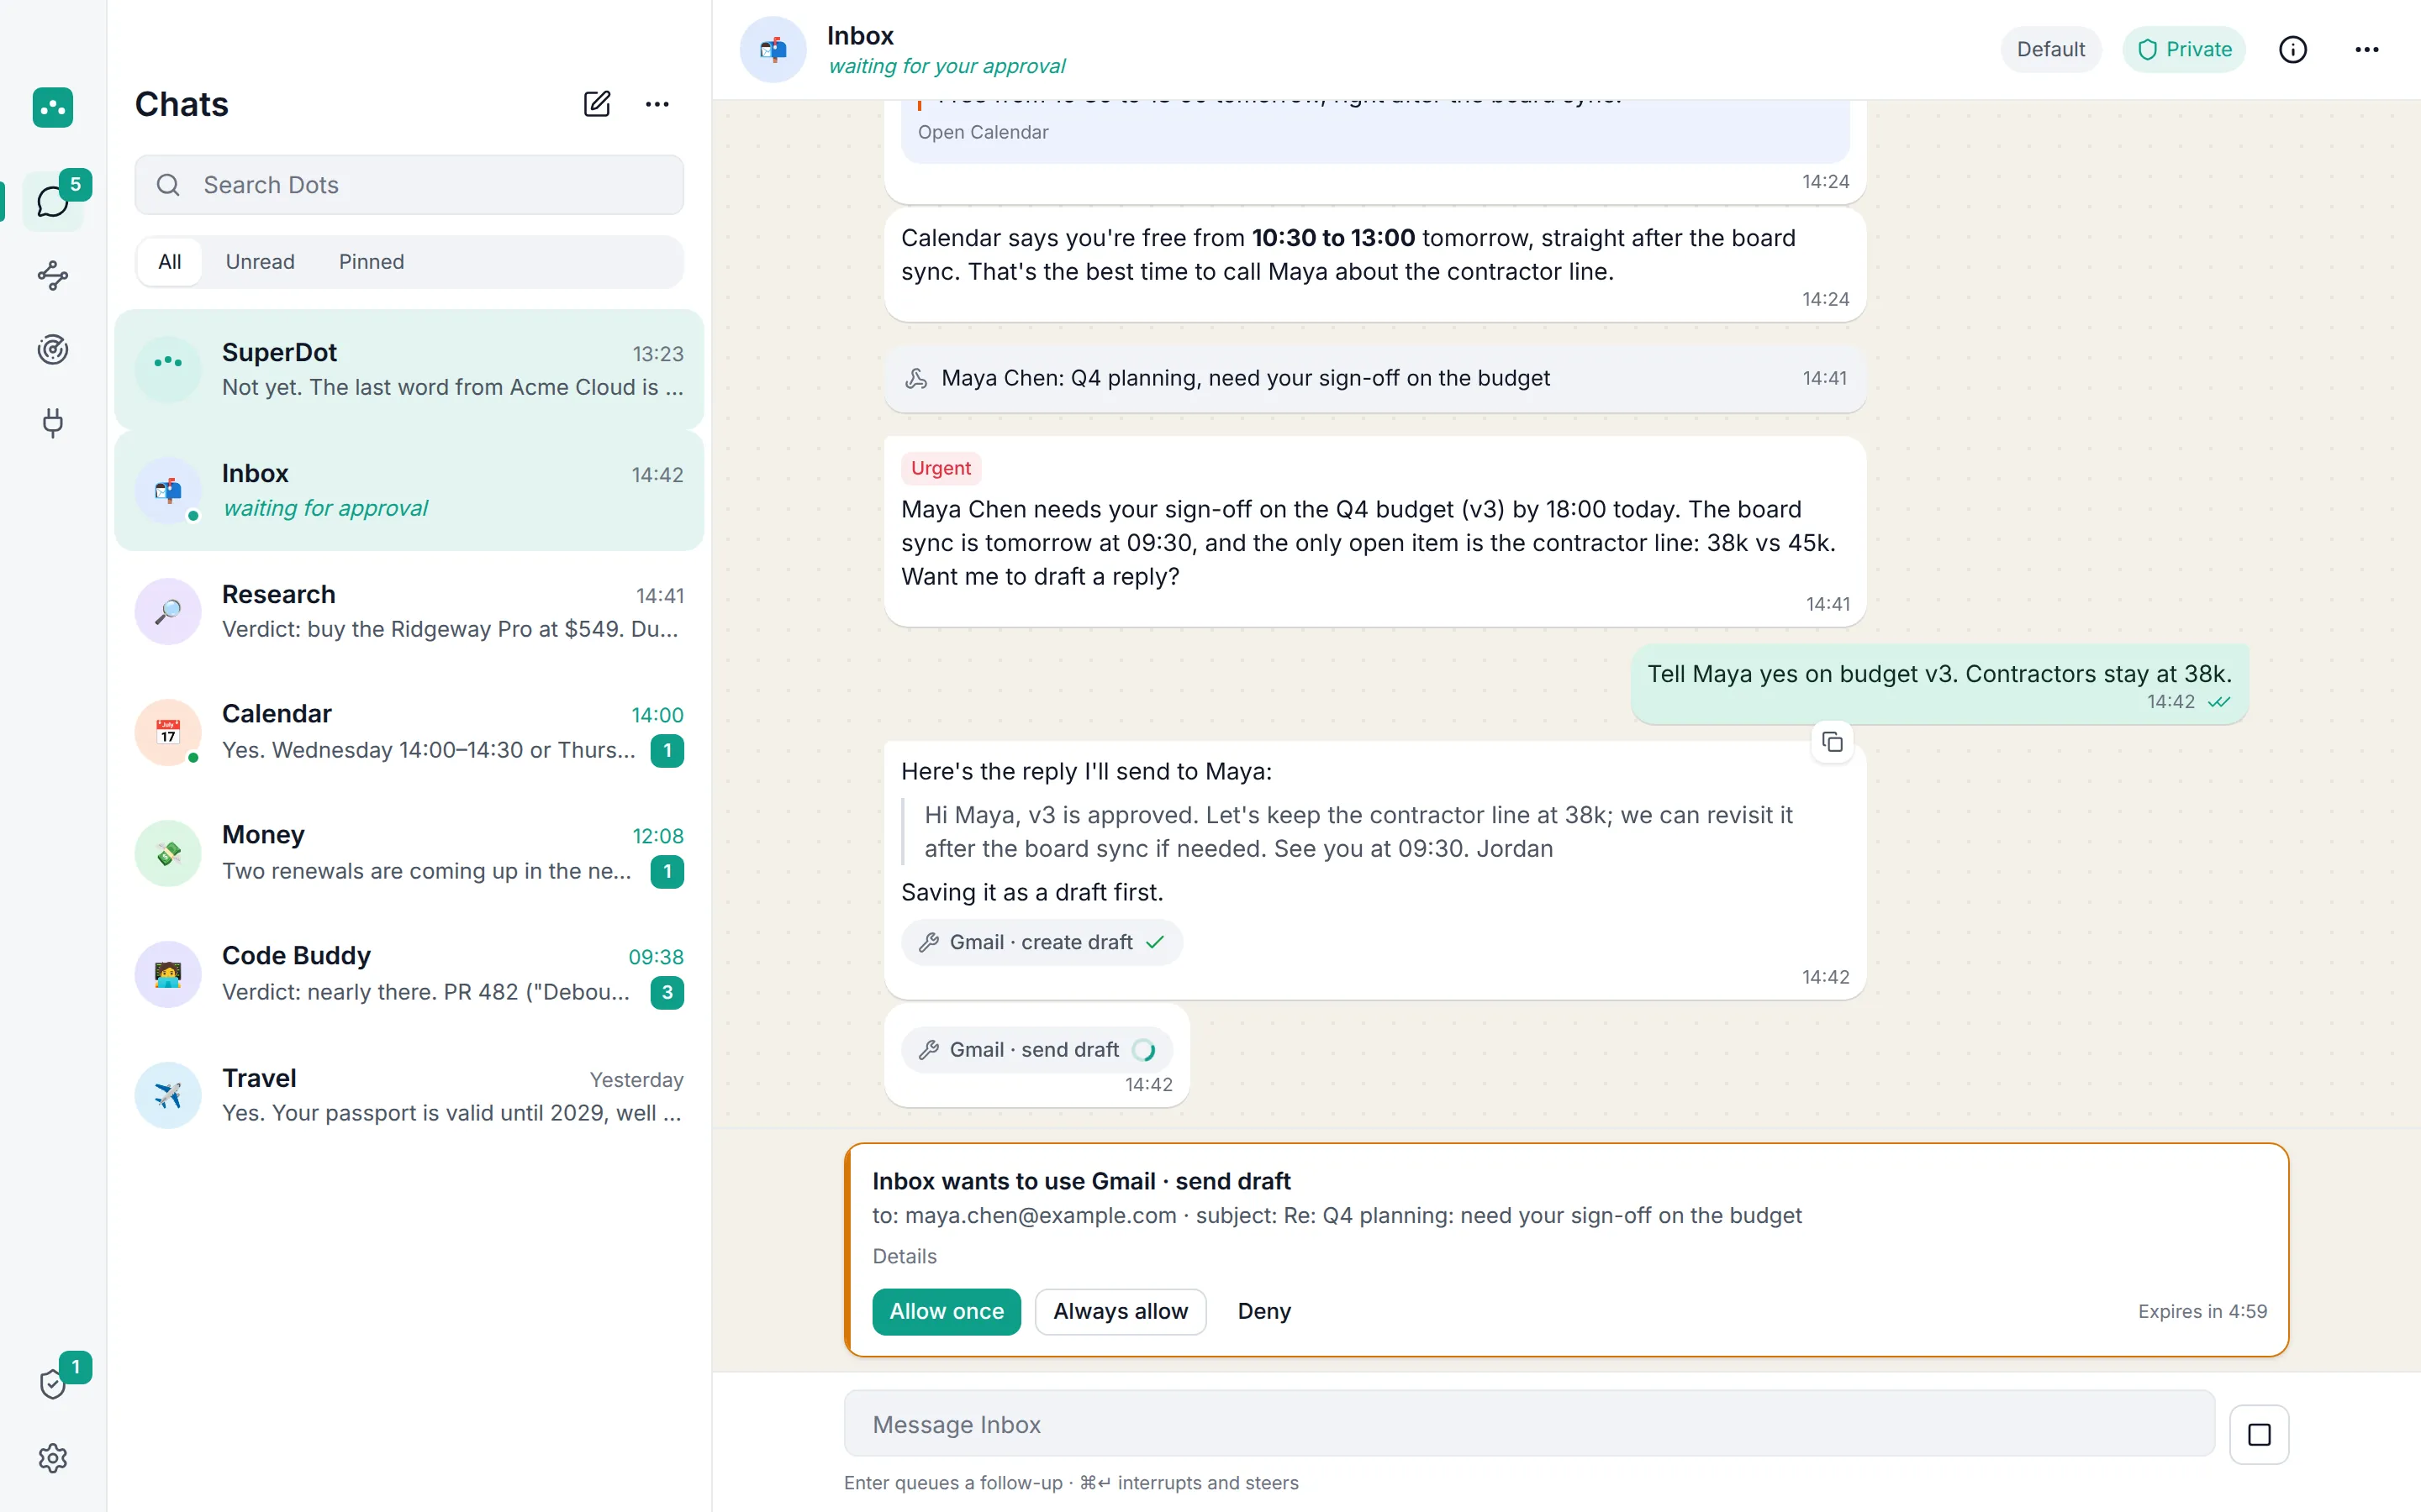Open the Calendar chat
Screen dimensions: 2421x1512
[x=409, y=732]
